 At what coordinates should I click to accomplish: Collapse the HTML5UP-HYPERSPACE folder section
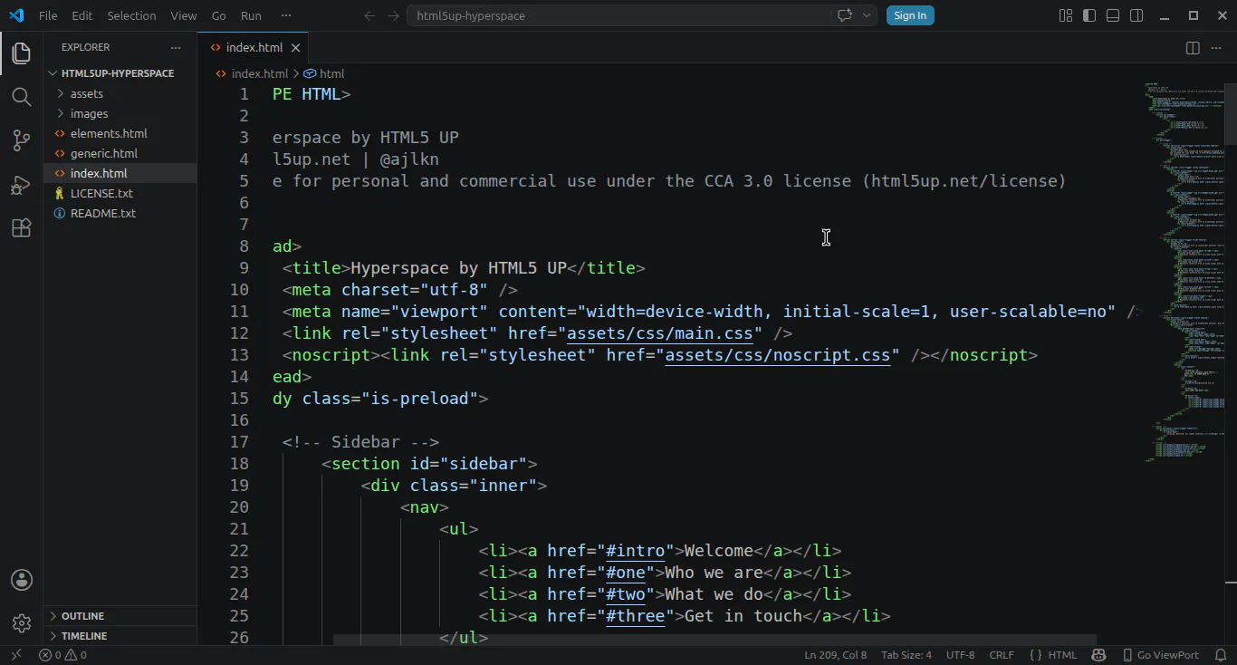click(120, 73)
